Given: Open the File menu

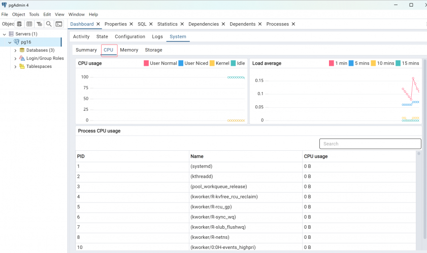Looking at the screenshot, I should [x=5, y=14].
